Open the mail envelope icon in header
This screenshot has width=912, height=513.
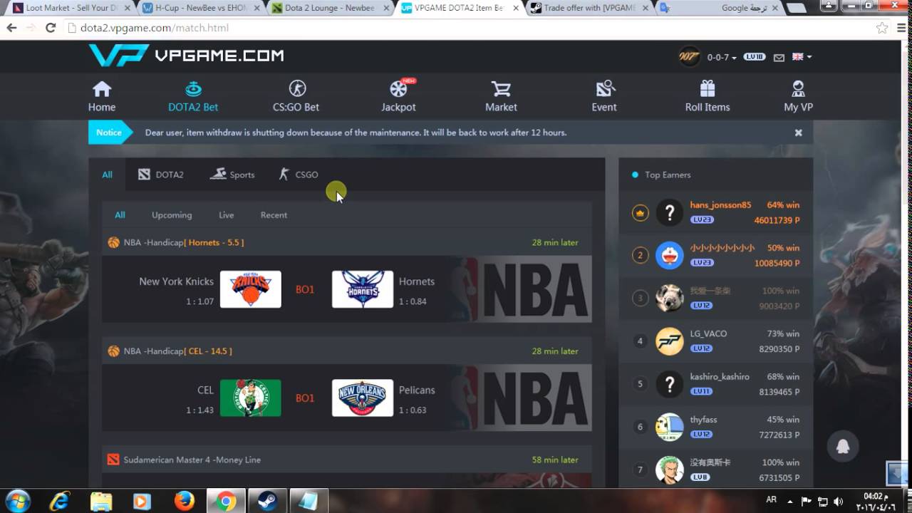(x=779, y=57)
